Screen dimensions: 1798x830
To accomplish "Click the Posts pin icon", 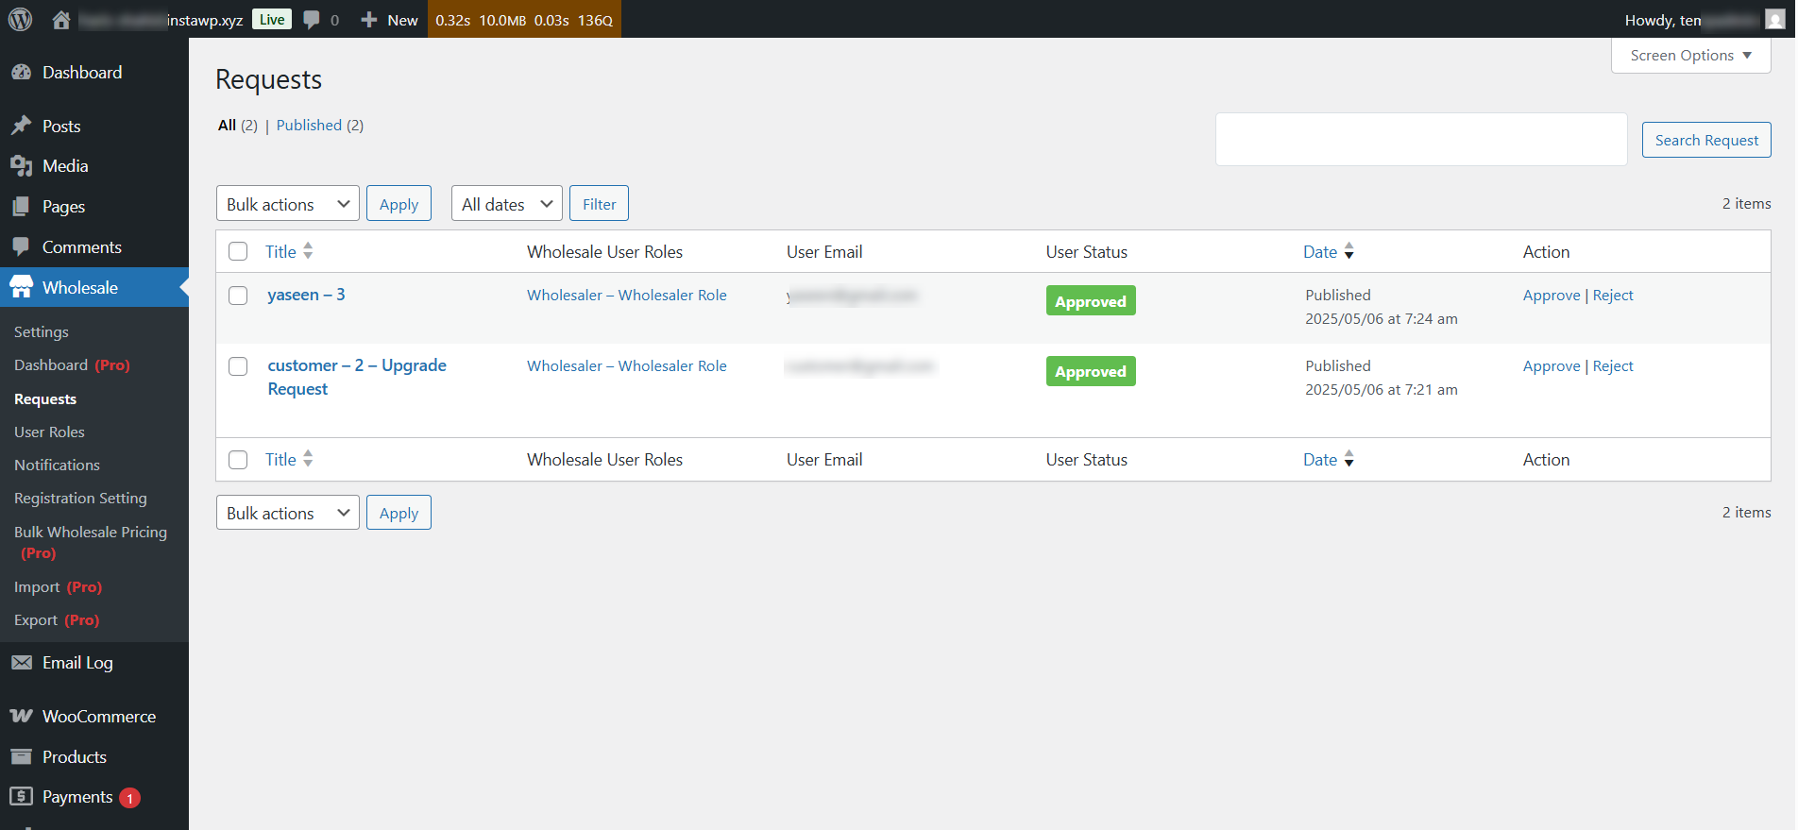I will (21, 126).
